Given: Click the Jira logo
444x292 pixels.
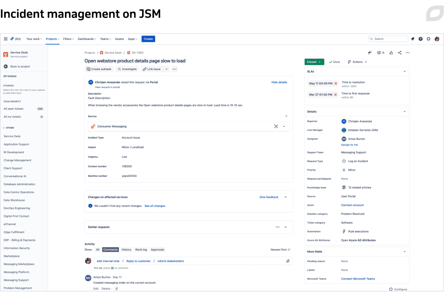Looking at the screenshot, I should point(15,39).
